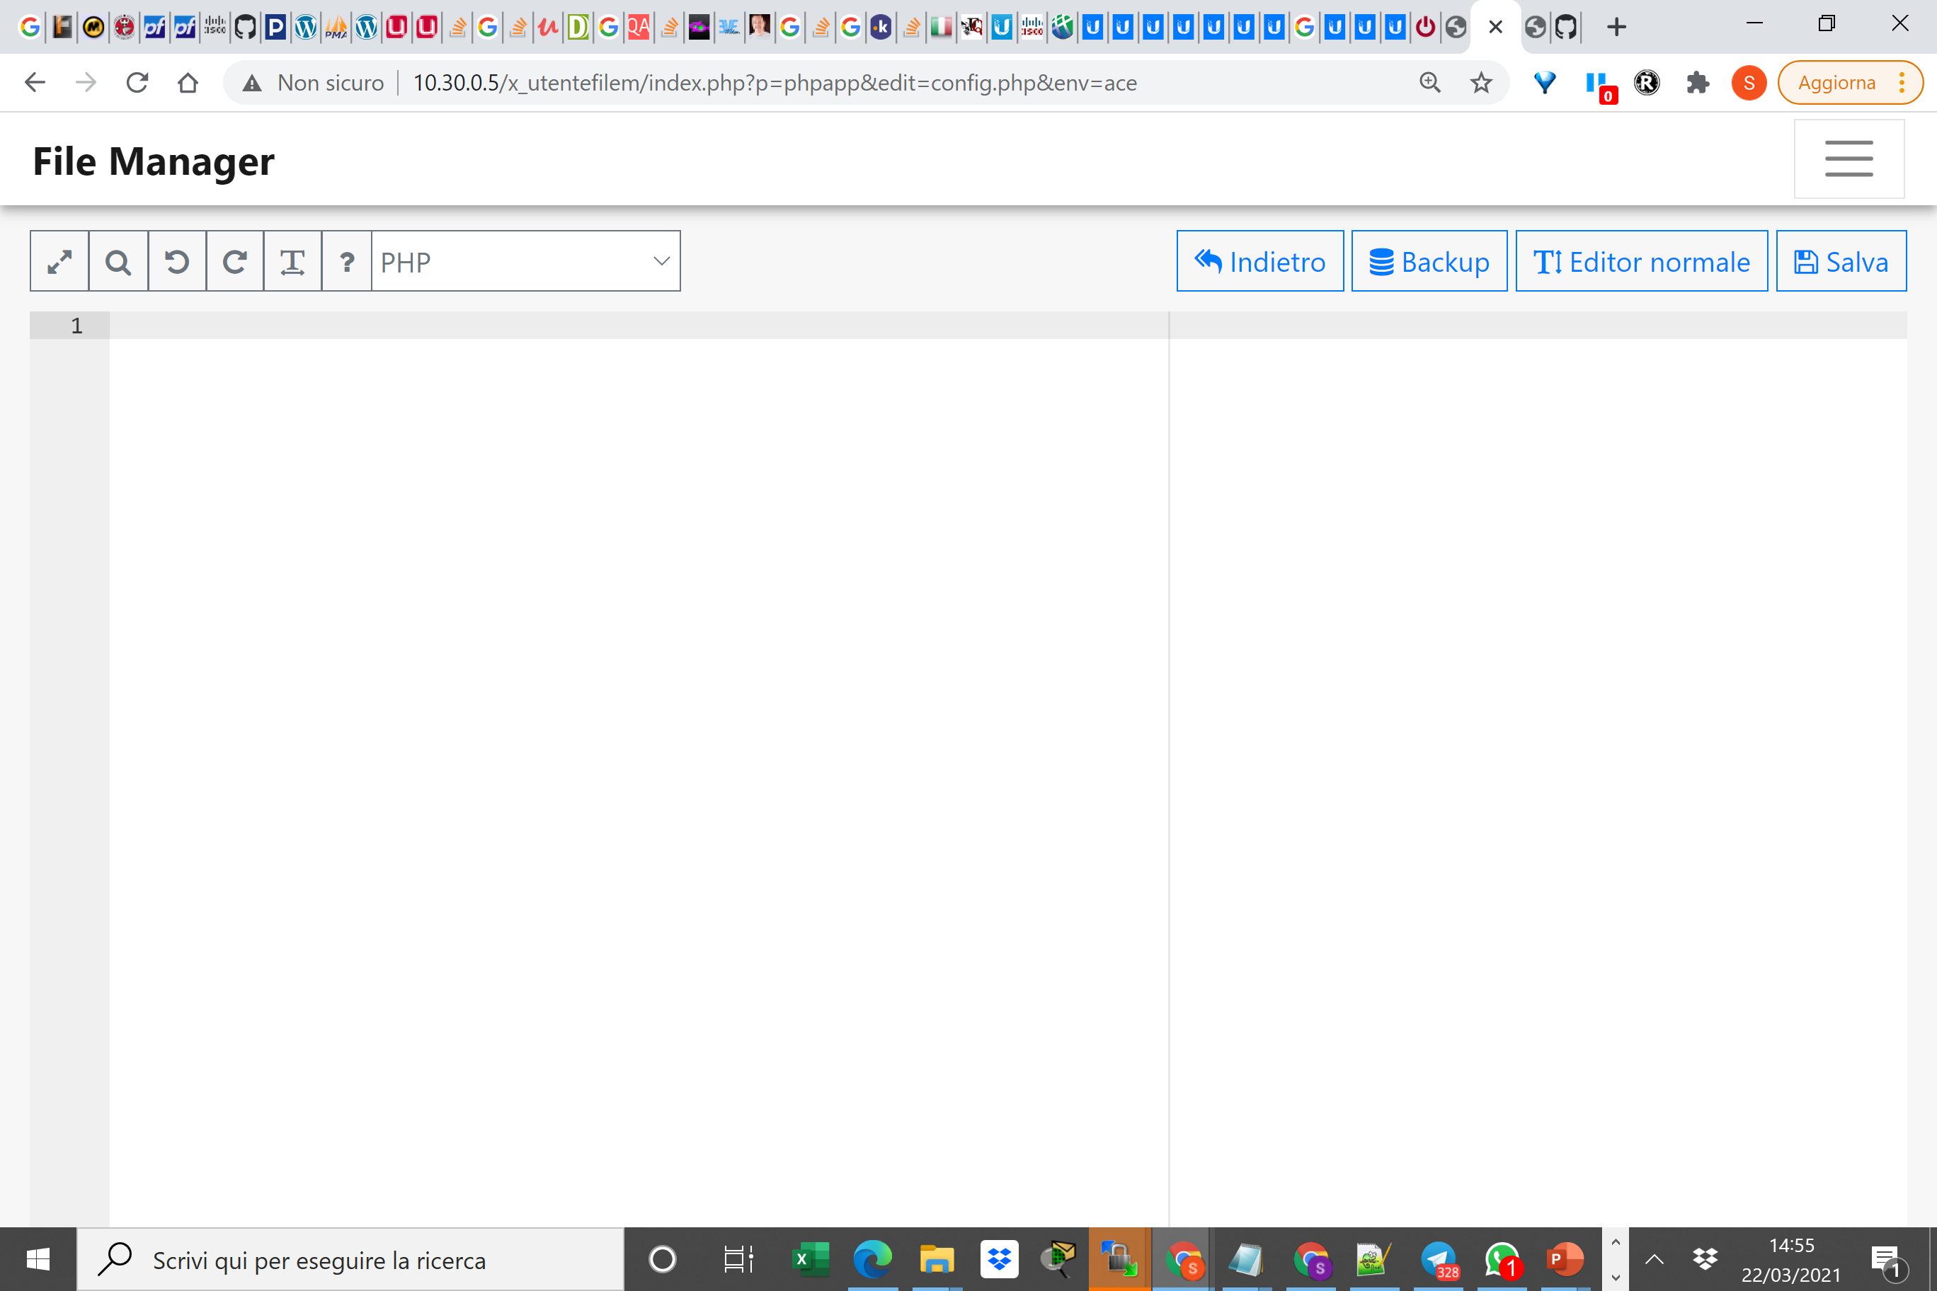The width and height of the screenshot is (1937, 1291).
Task: Open the PHP syntax language dropdown
Action: point(525,261)
